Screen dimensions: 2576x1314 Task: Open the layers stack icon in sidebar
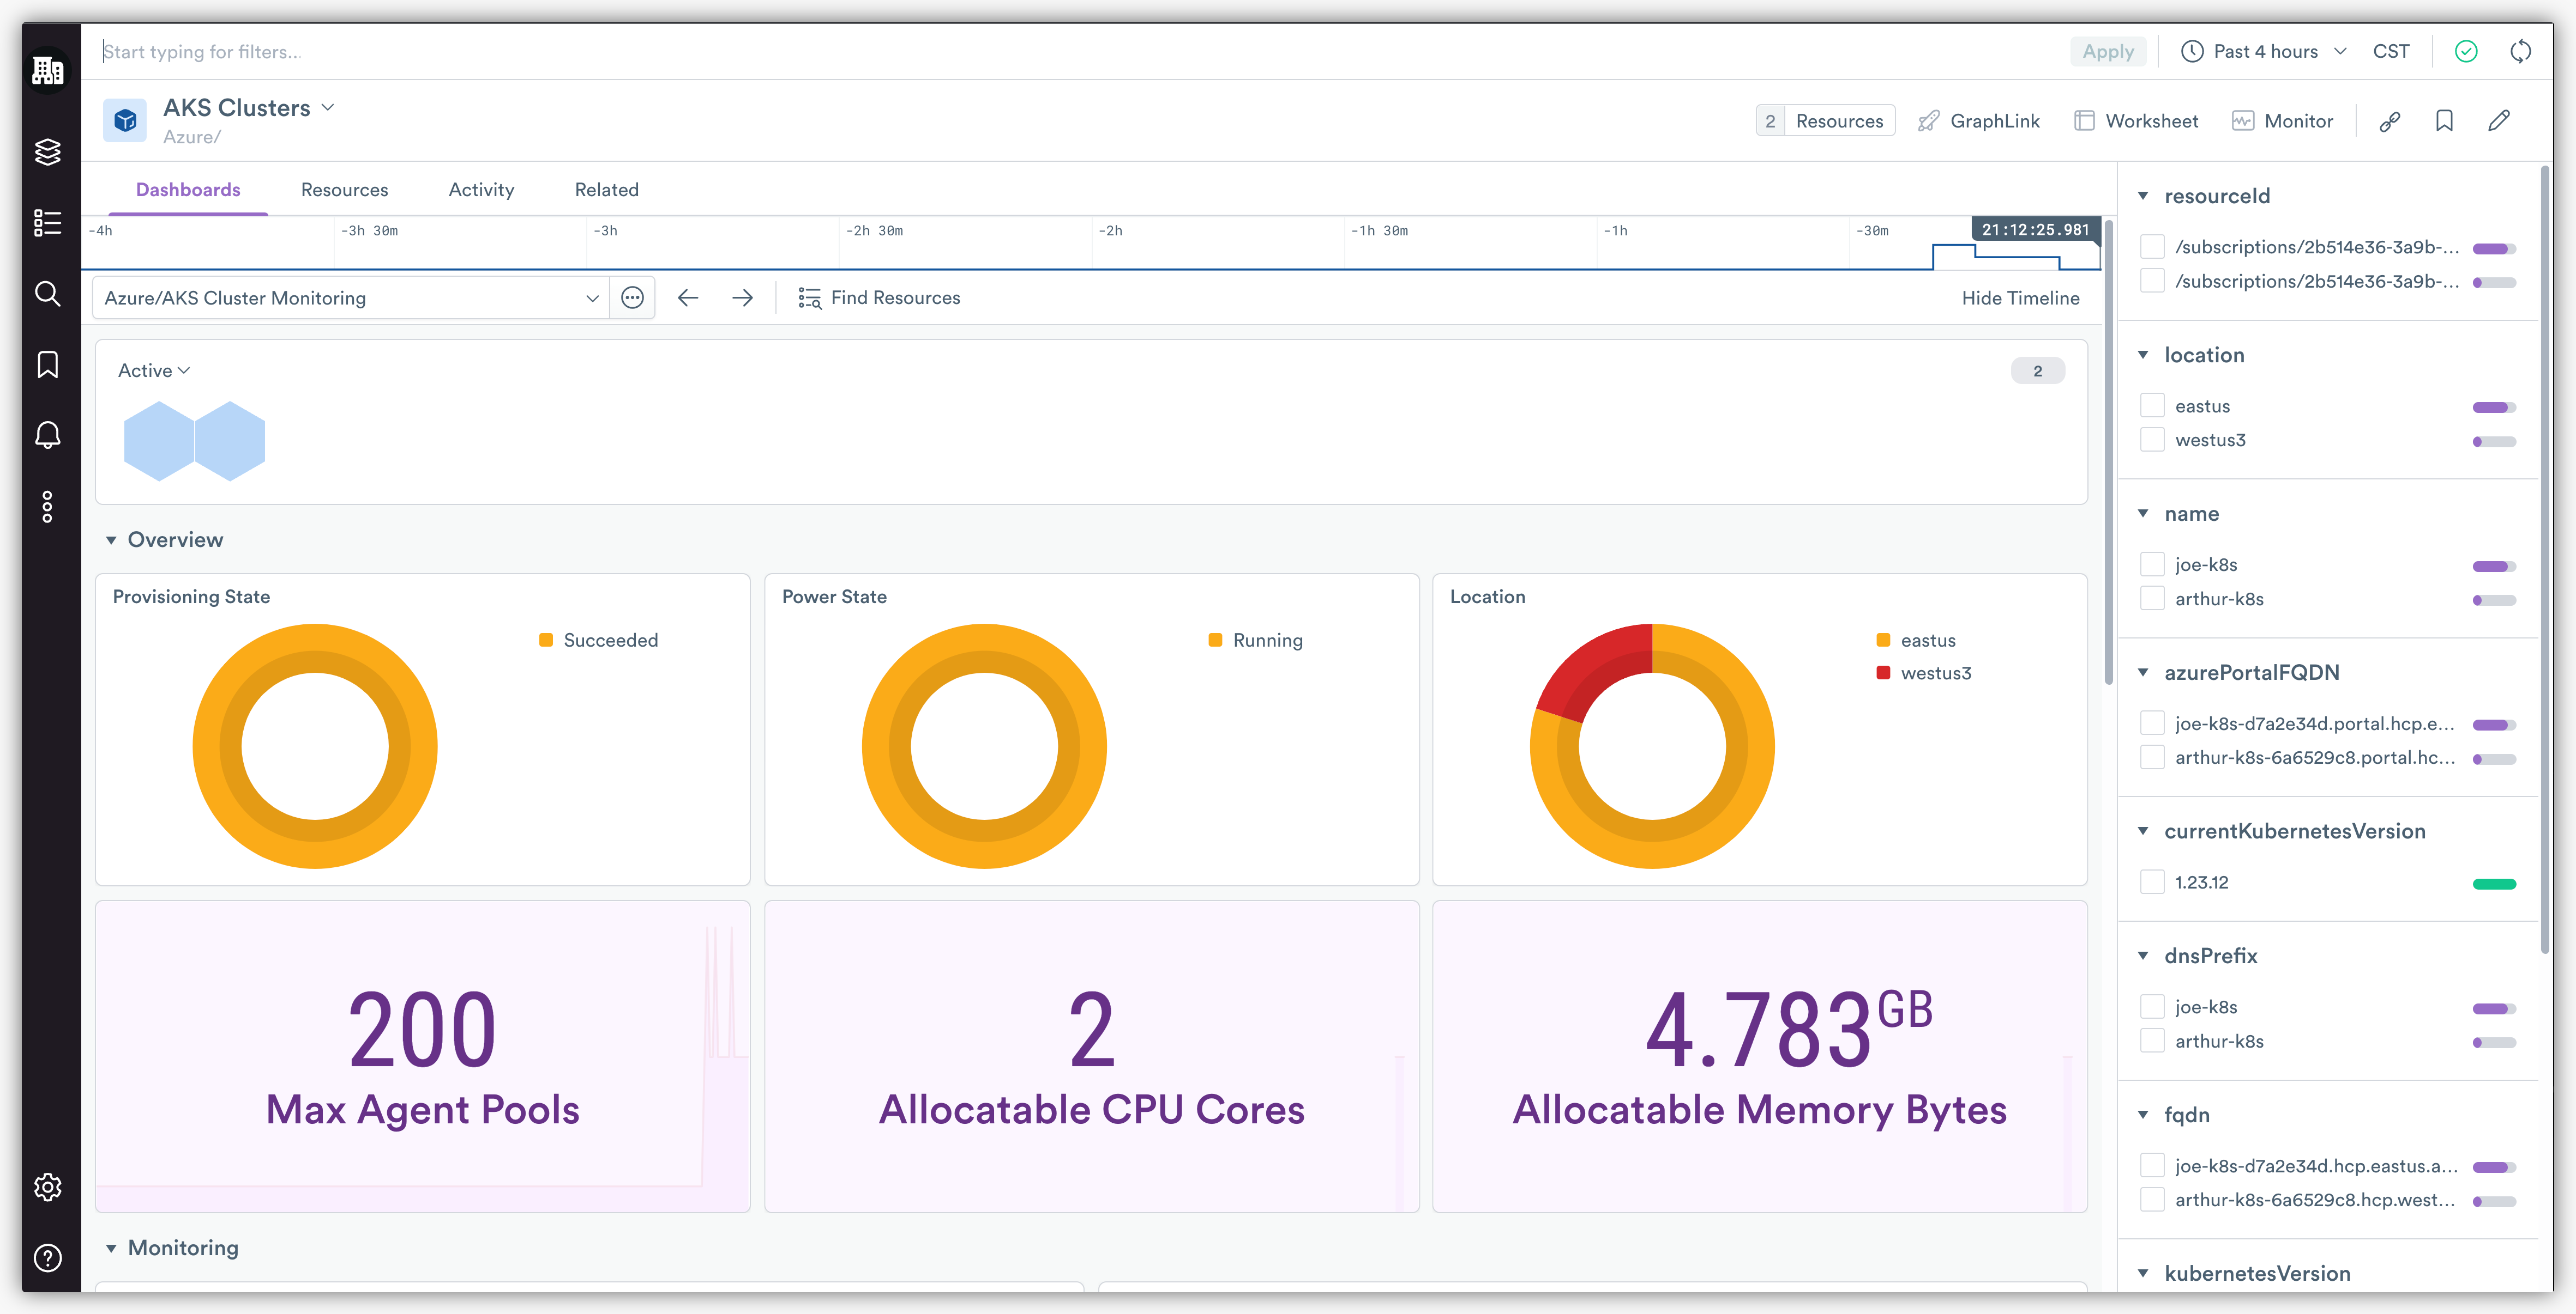pyautogui.click(x=48, y=151)
